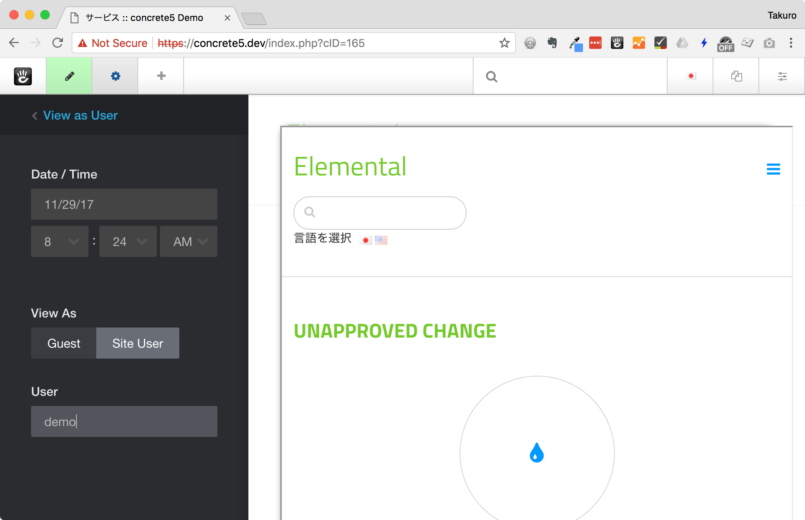Screen dimensions: 805x520
Task: Click the sliders adjustment icon on the toolbar right
Action: click(x=782, y=76)
